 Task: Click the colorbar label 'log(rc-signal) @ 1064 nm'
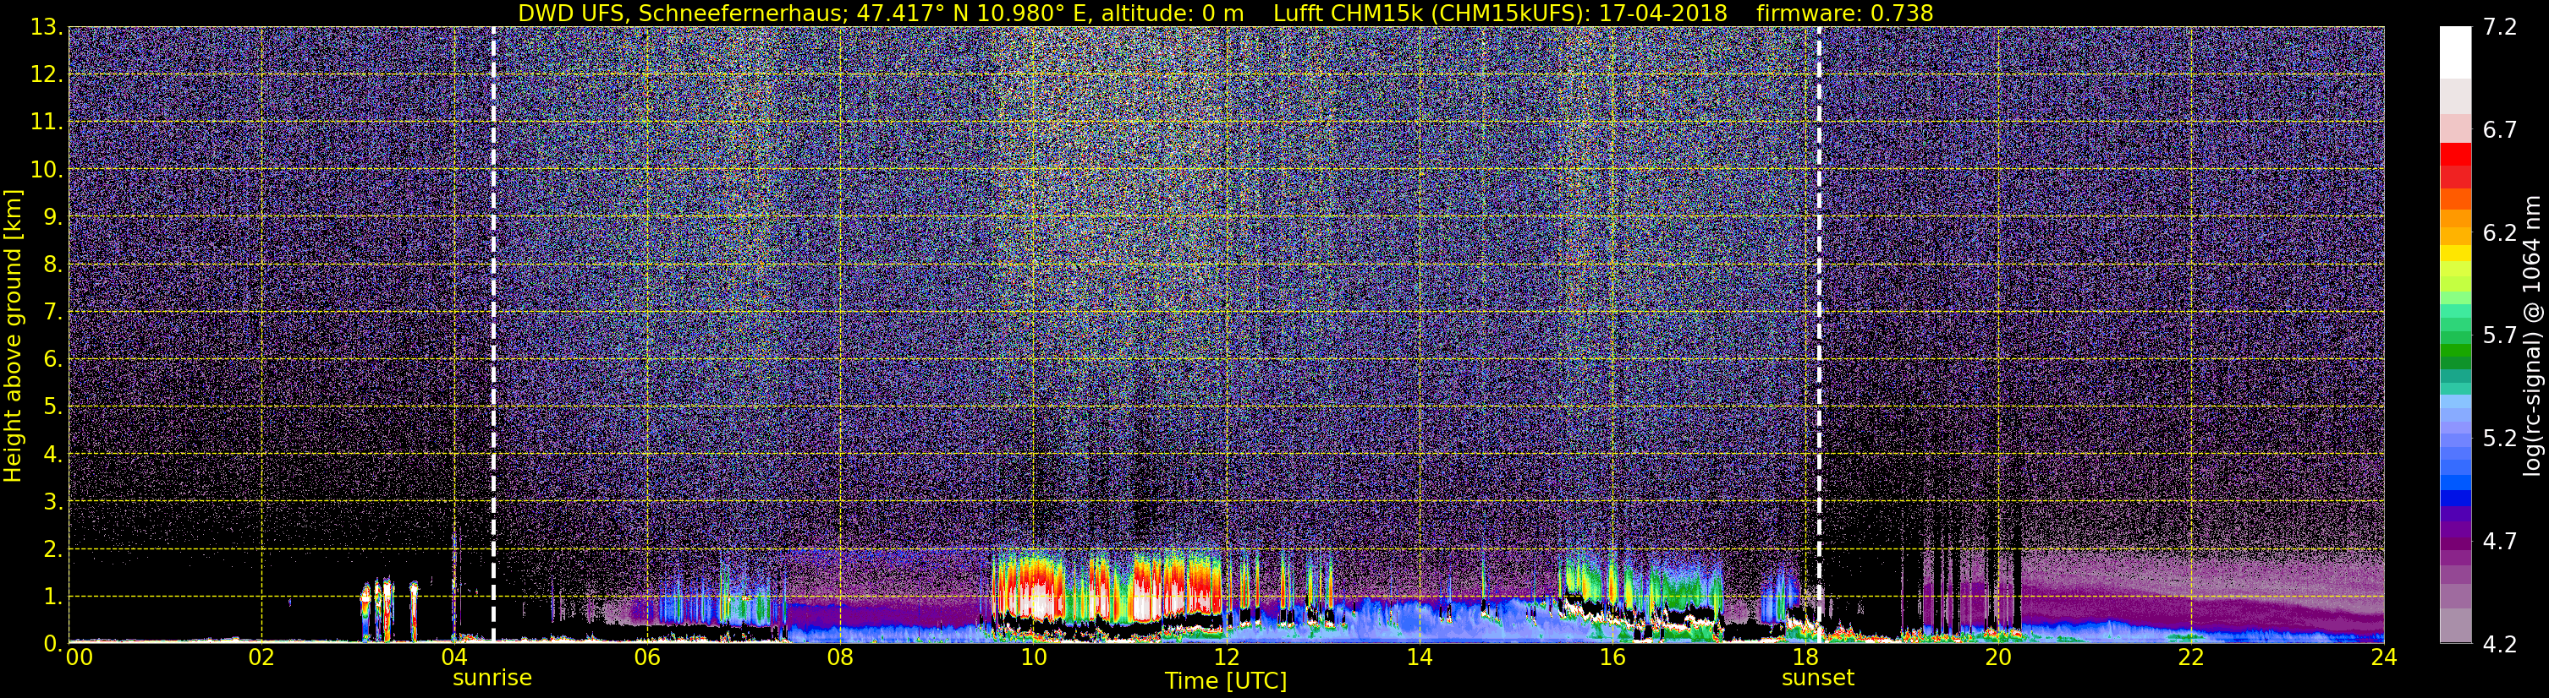pos(2534,335)
